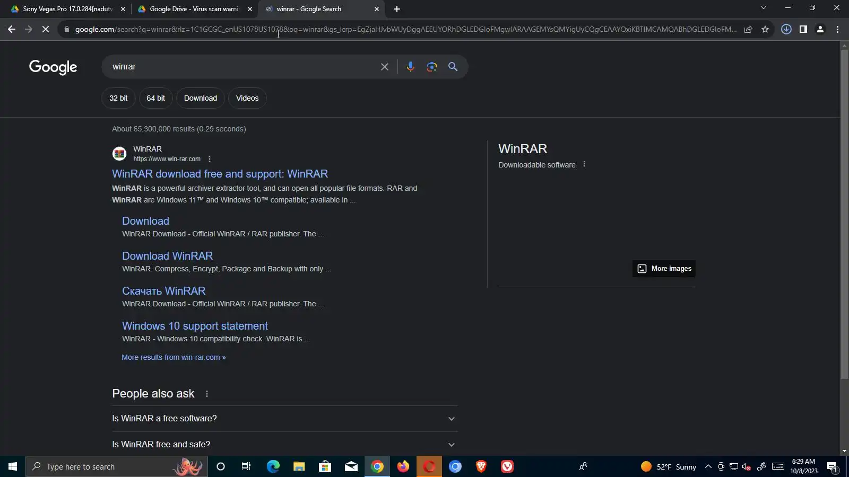The width and height of the screenshot is (849, 477).
Task: Click the browser address bar URL
Action: point(406,30)
